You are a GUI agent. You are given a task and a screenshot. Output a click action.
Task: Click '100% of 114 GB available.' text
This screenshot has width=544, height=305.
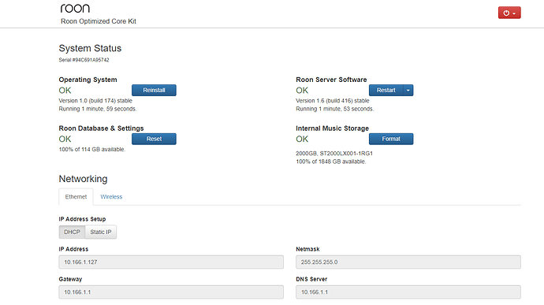coord(92,150)
